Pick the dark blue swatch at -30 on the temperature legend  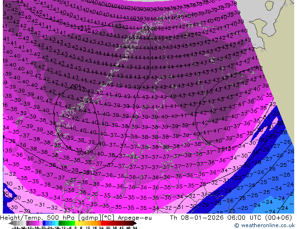tap(44, 223)
